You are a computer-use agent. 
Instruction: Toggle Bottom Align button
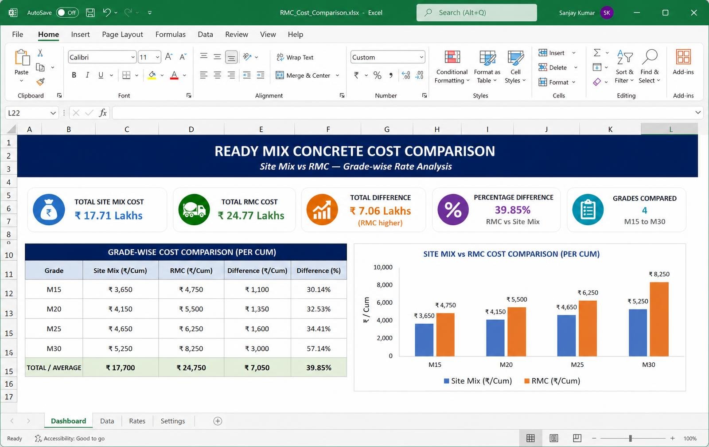click(x=231, y=57)
